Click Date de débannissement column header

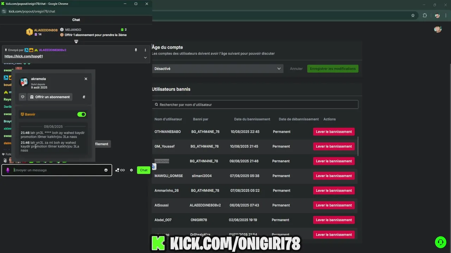tap(299, 119)
